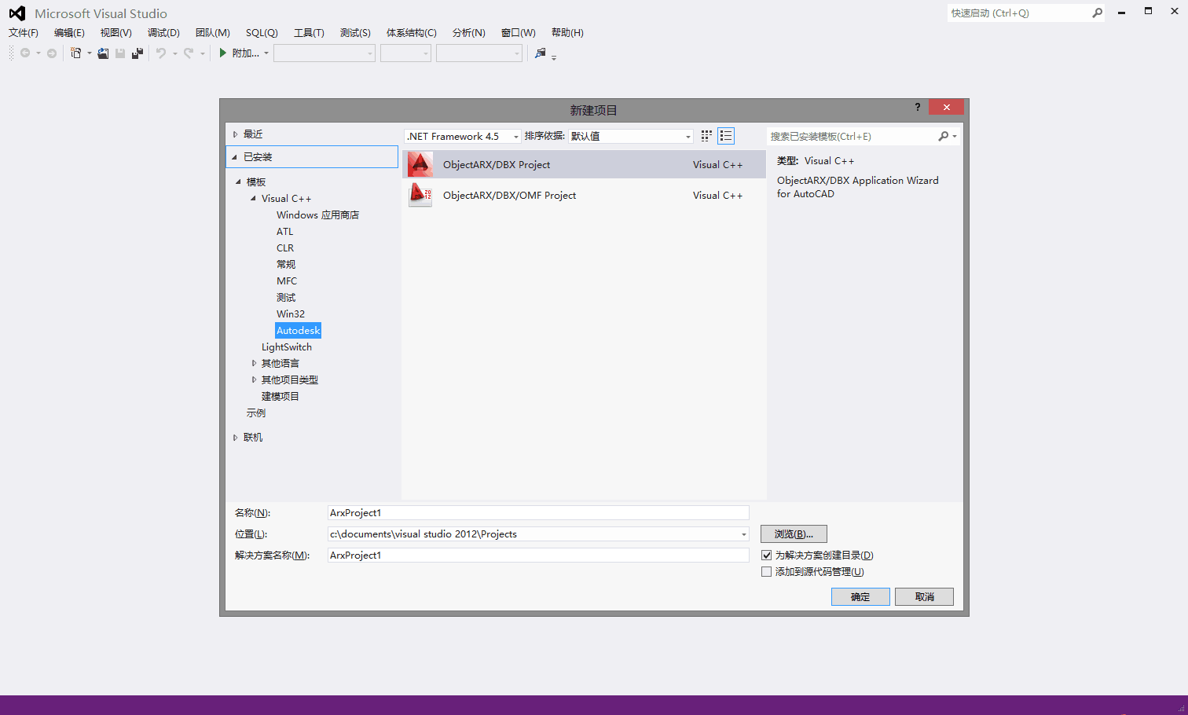
Task: Click the navigate forward toolbar icon
Action: click(x=52, y=53)
